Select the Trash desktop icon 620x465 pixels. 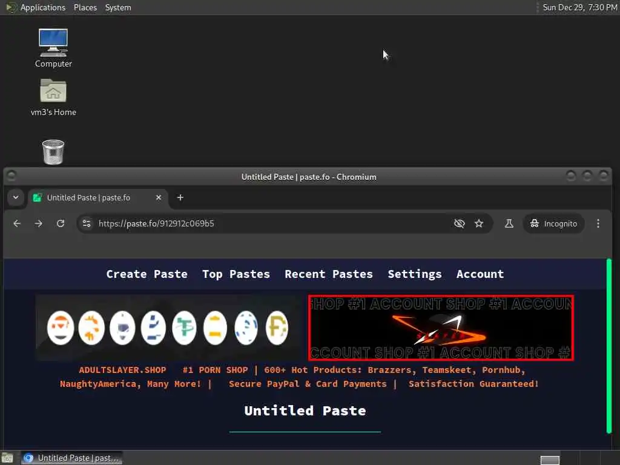coord(53,152)
